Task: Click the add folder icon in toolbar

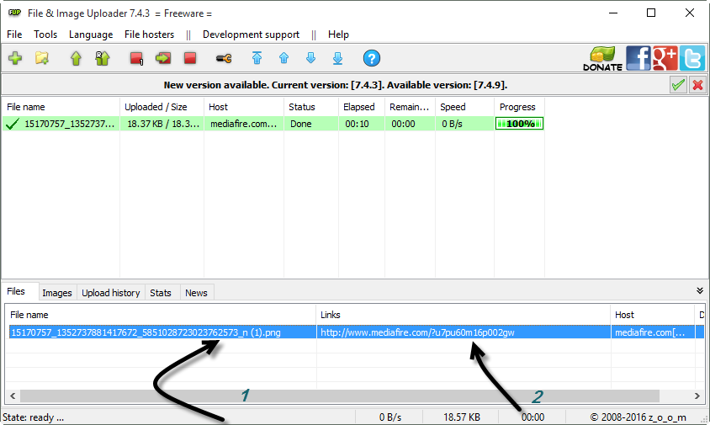Action: [42, 58]
